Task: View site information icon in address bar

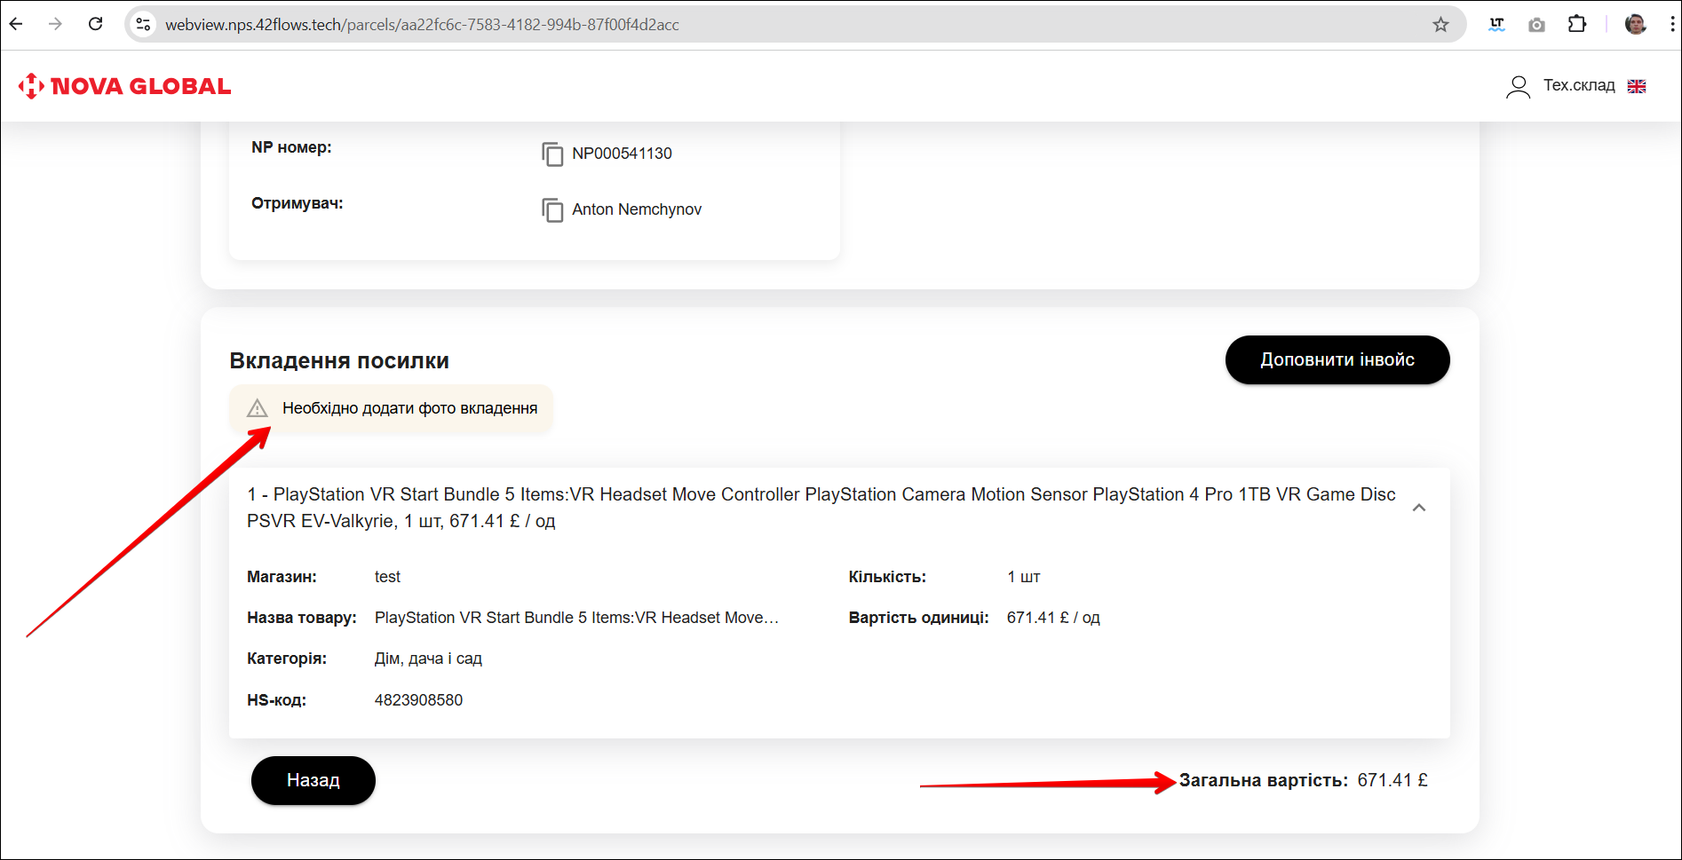Action: (x=143, y=25)
